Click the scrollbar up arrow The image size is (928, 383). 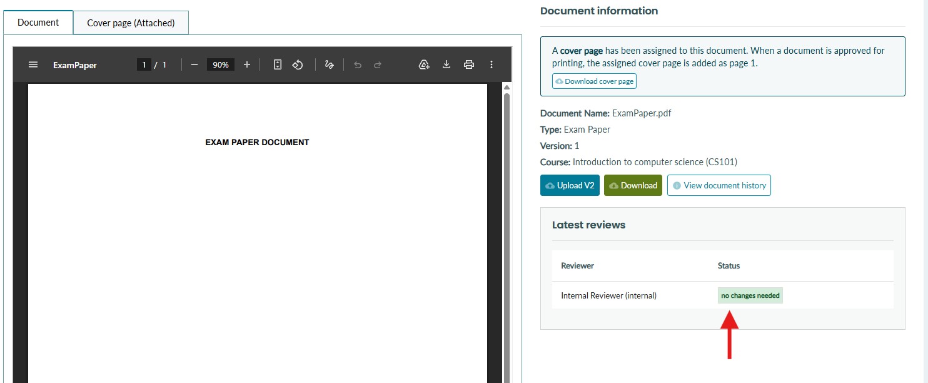point(507,88)
